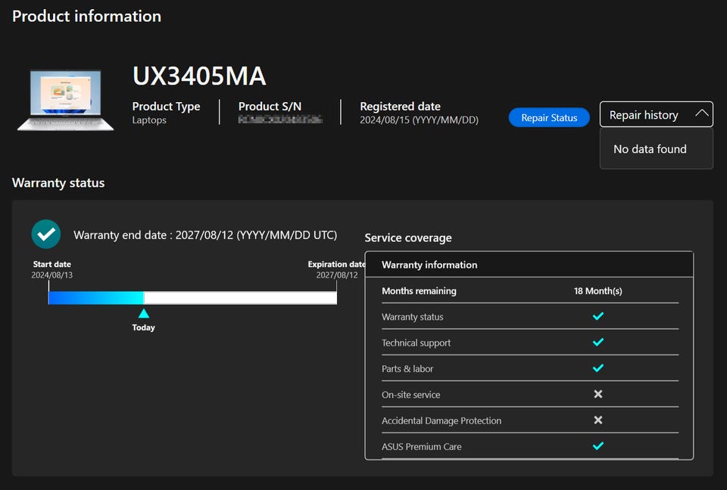Click the warranty period progress bar
727x490 pixels.
tap(192, 298)
